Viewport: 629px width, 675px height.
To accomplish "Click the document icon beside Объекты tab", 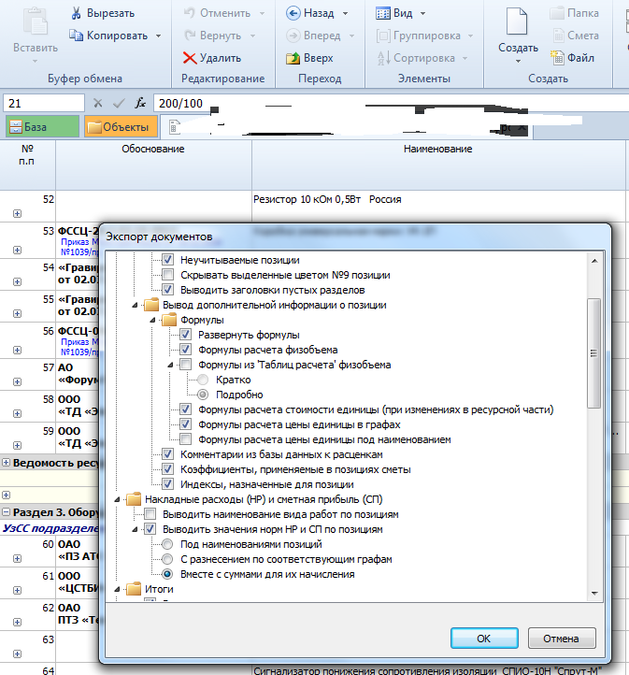I will coord(174,127).
